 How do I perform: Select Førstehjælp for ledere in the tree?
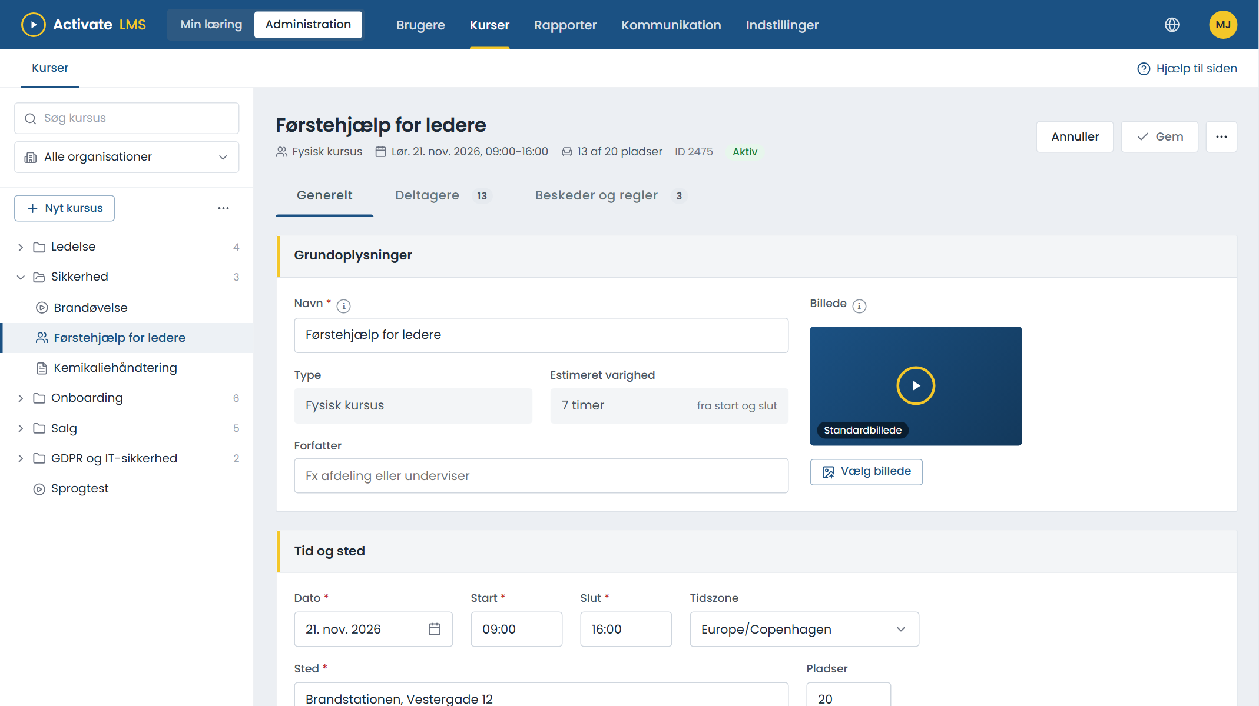tap(128, 338)
